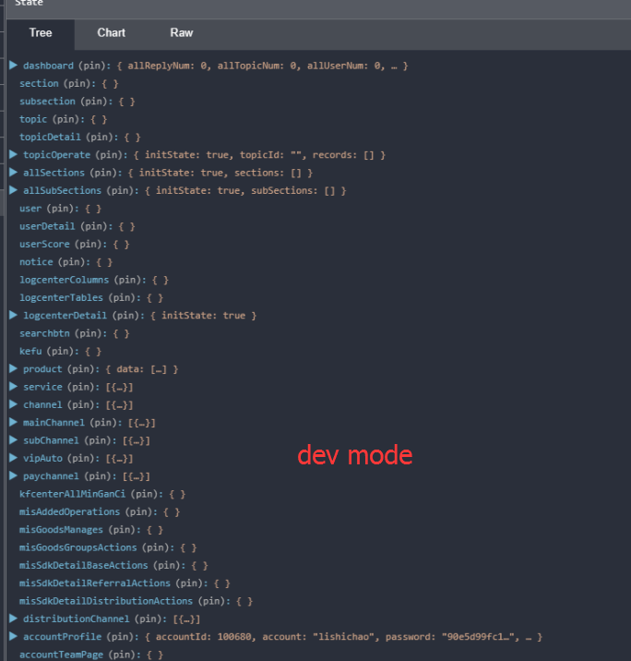Select the userDetail key

tap(47, 226)
